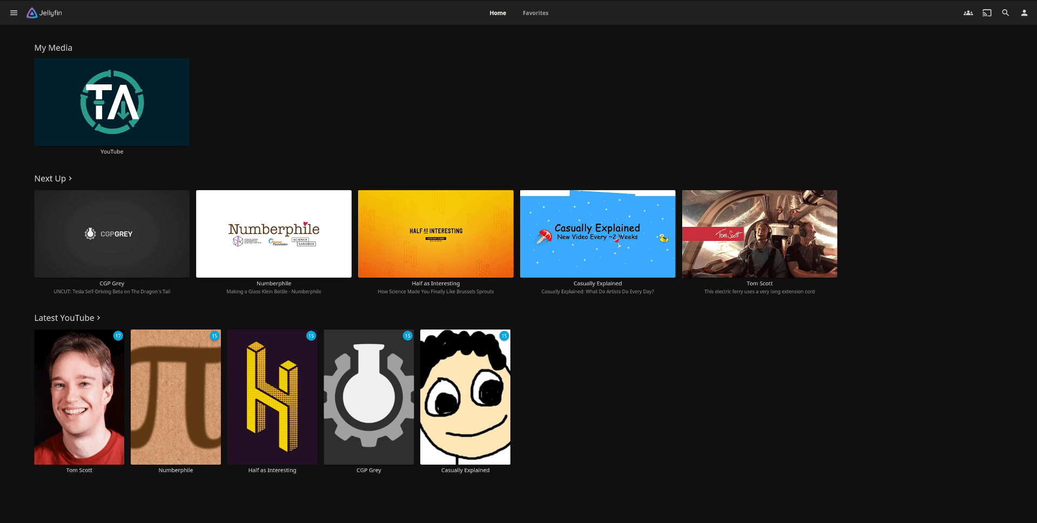Click the 15 badge on Casually Explained poster
The width and height of the screenshot is (1037, 523).
tap(504, 336)
